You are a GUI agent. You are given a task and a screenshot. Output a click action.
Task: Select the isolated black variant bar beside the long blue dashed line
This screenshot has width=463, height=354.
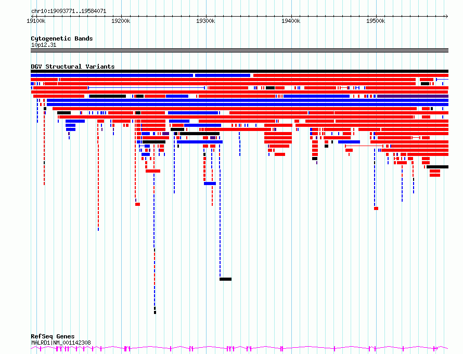click(226, 279)
